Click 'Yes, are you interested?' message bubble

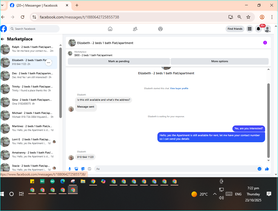click(x=249, y=128)
